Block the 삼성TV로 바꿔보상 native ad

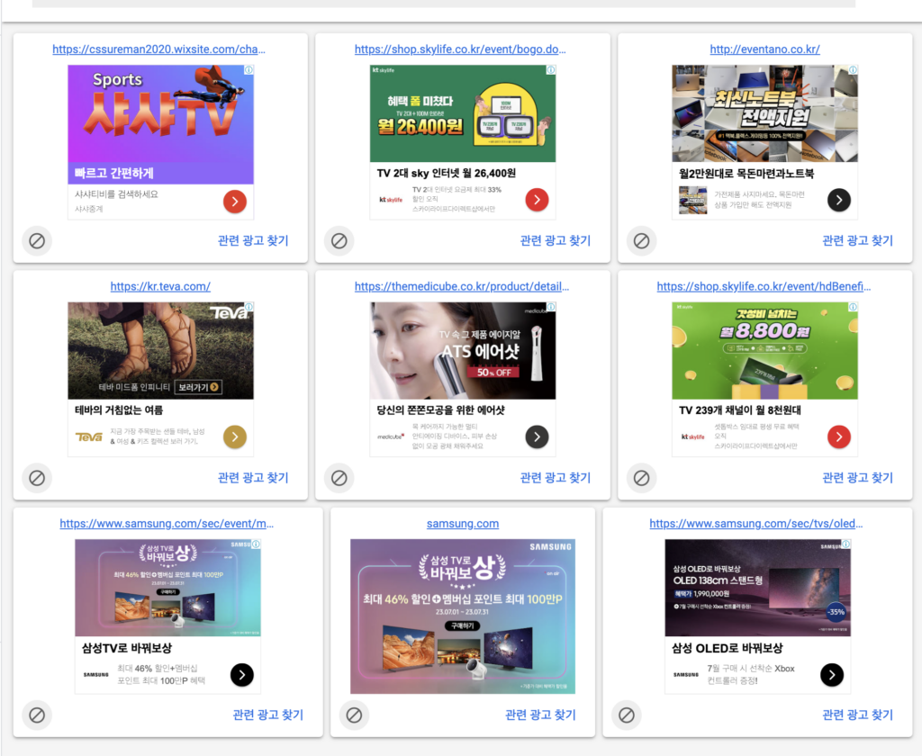tap(37, 715)
